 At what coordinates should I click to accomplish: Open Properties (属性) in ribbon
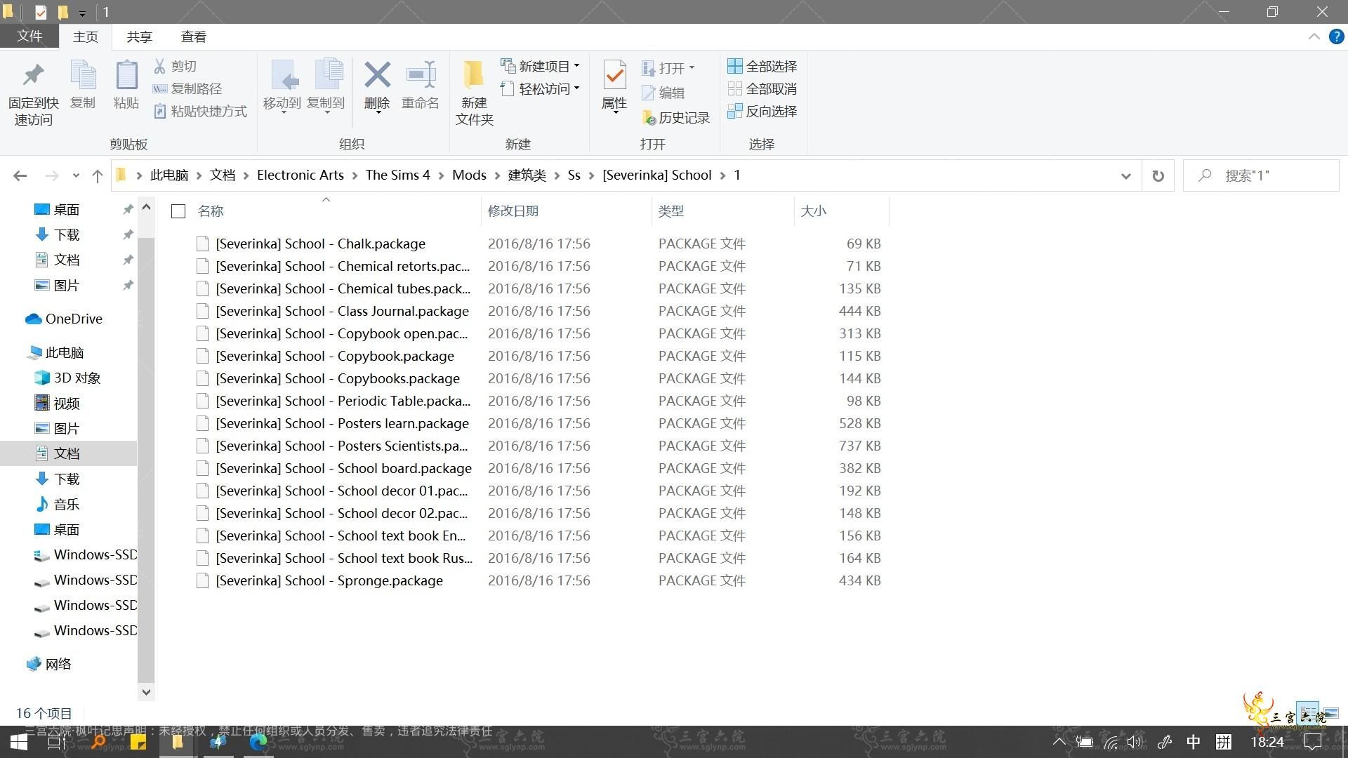pos(614,86)
